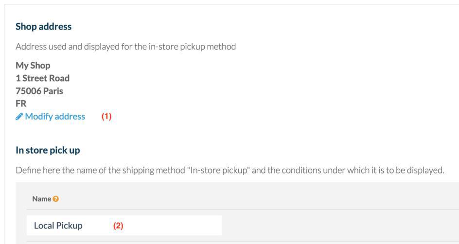Click the sentence starting "Address used and displayed"

pos(125,47)
